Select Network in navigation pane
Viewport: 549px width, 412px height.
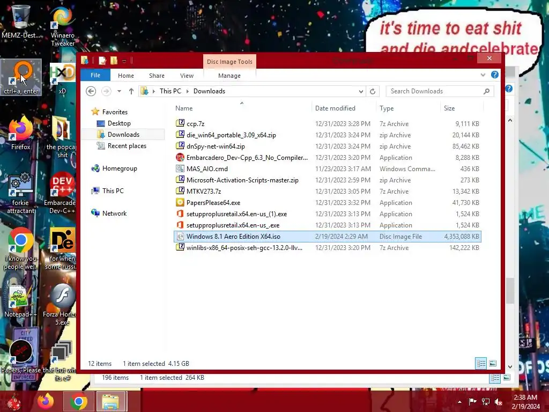[x=114, y=214]
